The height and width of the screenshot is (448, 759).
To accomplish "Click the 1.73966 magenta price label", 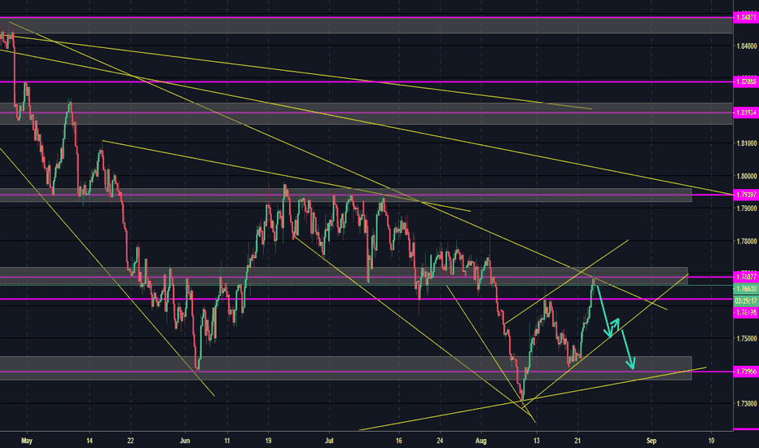I will click(x=746, y=371).
